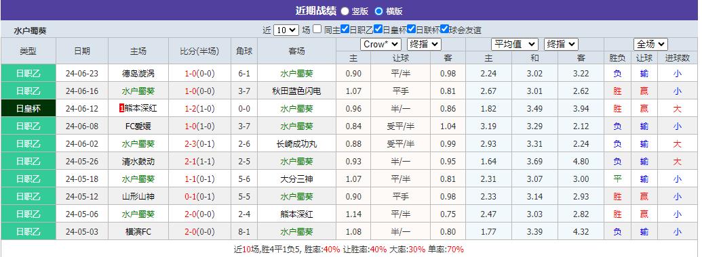Uncheck the 日职乙 checkbox

coord(345,30)
